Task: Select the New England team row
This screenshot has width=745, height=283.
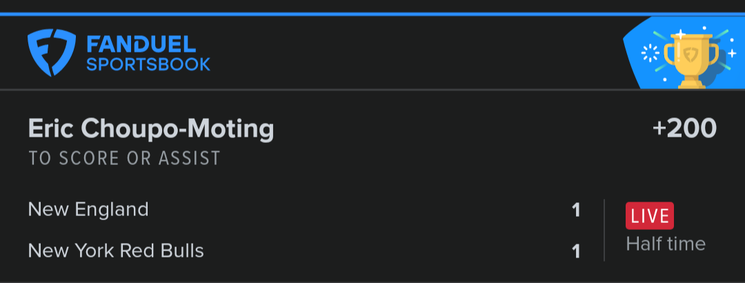Action: tap(304, 210)
